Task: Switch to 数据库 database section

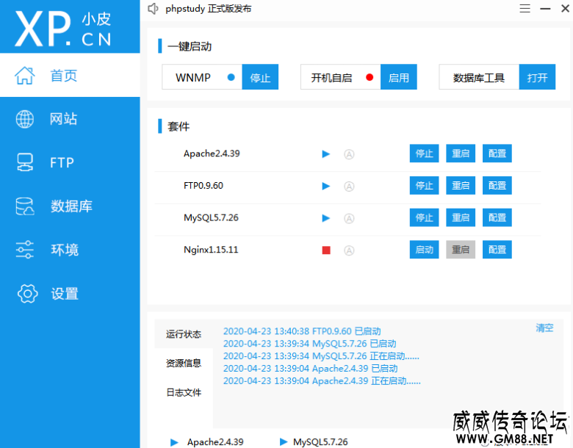Action: coord(70,206)
